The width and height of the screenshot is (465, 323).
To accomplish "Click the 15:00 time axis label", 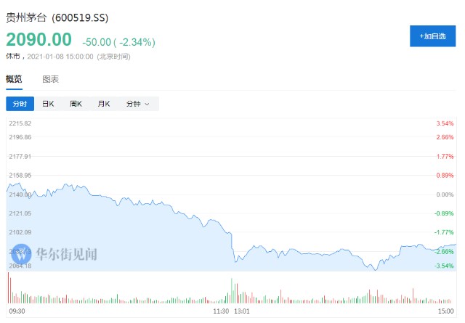I will 445,311.
